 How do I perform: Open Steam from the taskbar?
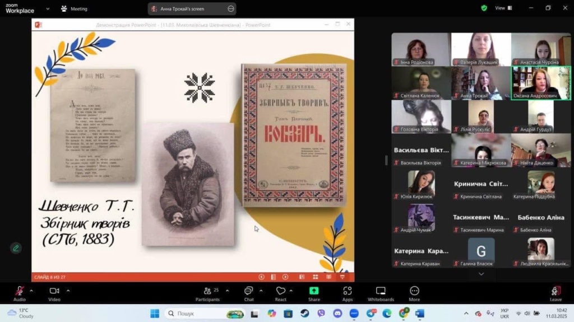304,314
